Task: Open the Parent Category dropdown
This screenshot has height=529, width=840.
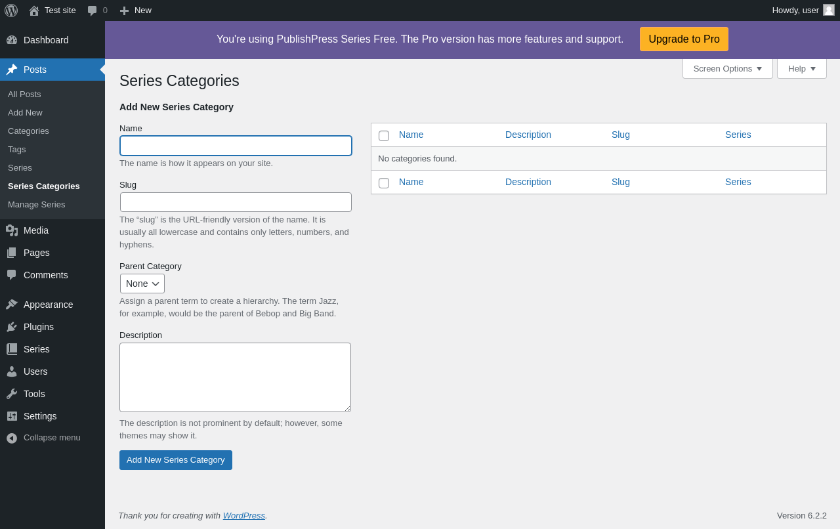Action: click(x=142, y=284)
